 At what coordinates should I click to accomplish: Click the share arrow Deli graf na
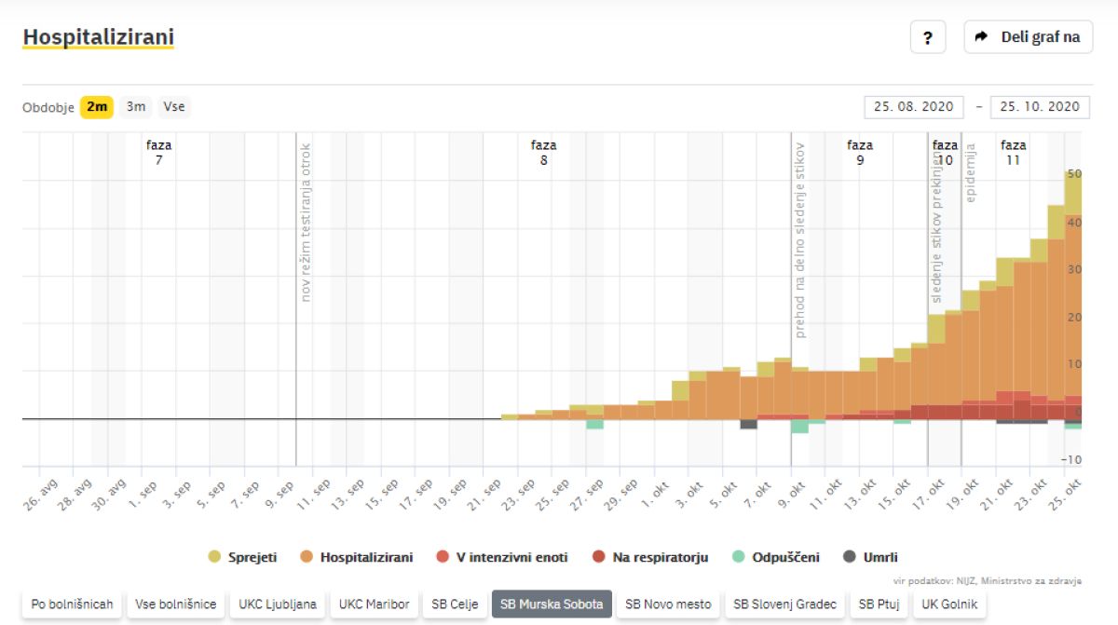[1028, 37]
